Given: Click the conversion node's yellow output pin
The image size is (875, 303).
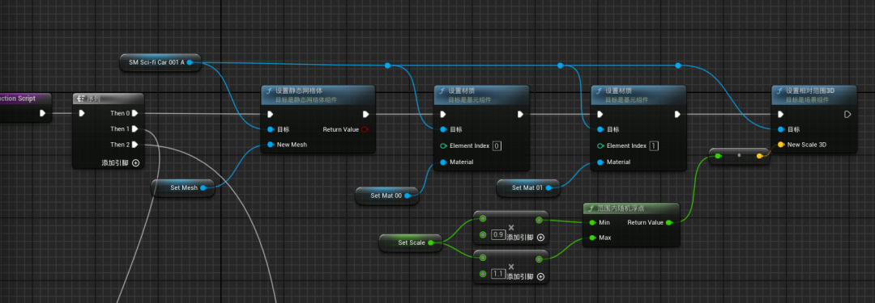Looking at the screenshot, I should (759, 156).
